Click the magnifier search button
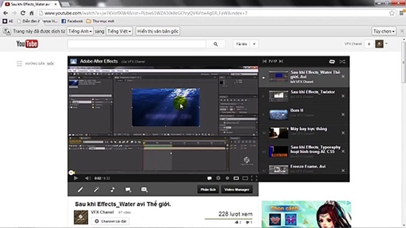406x228 pixels. point(216,44)
